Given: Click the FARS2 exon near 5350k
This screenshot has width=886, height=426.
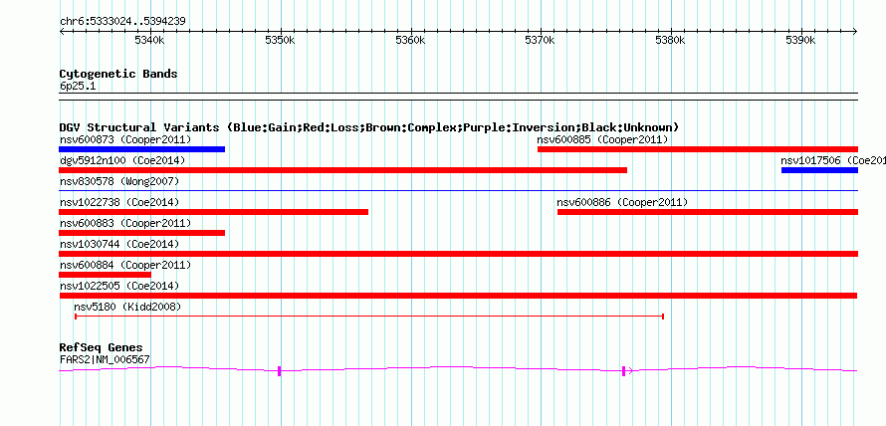Looking at the screenshot, I should tap(280, 371).
